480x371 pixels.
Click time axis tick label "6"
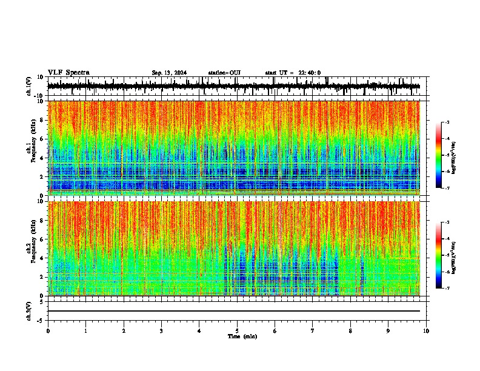[x=275, y=331]
